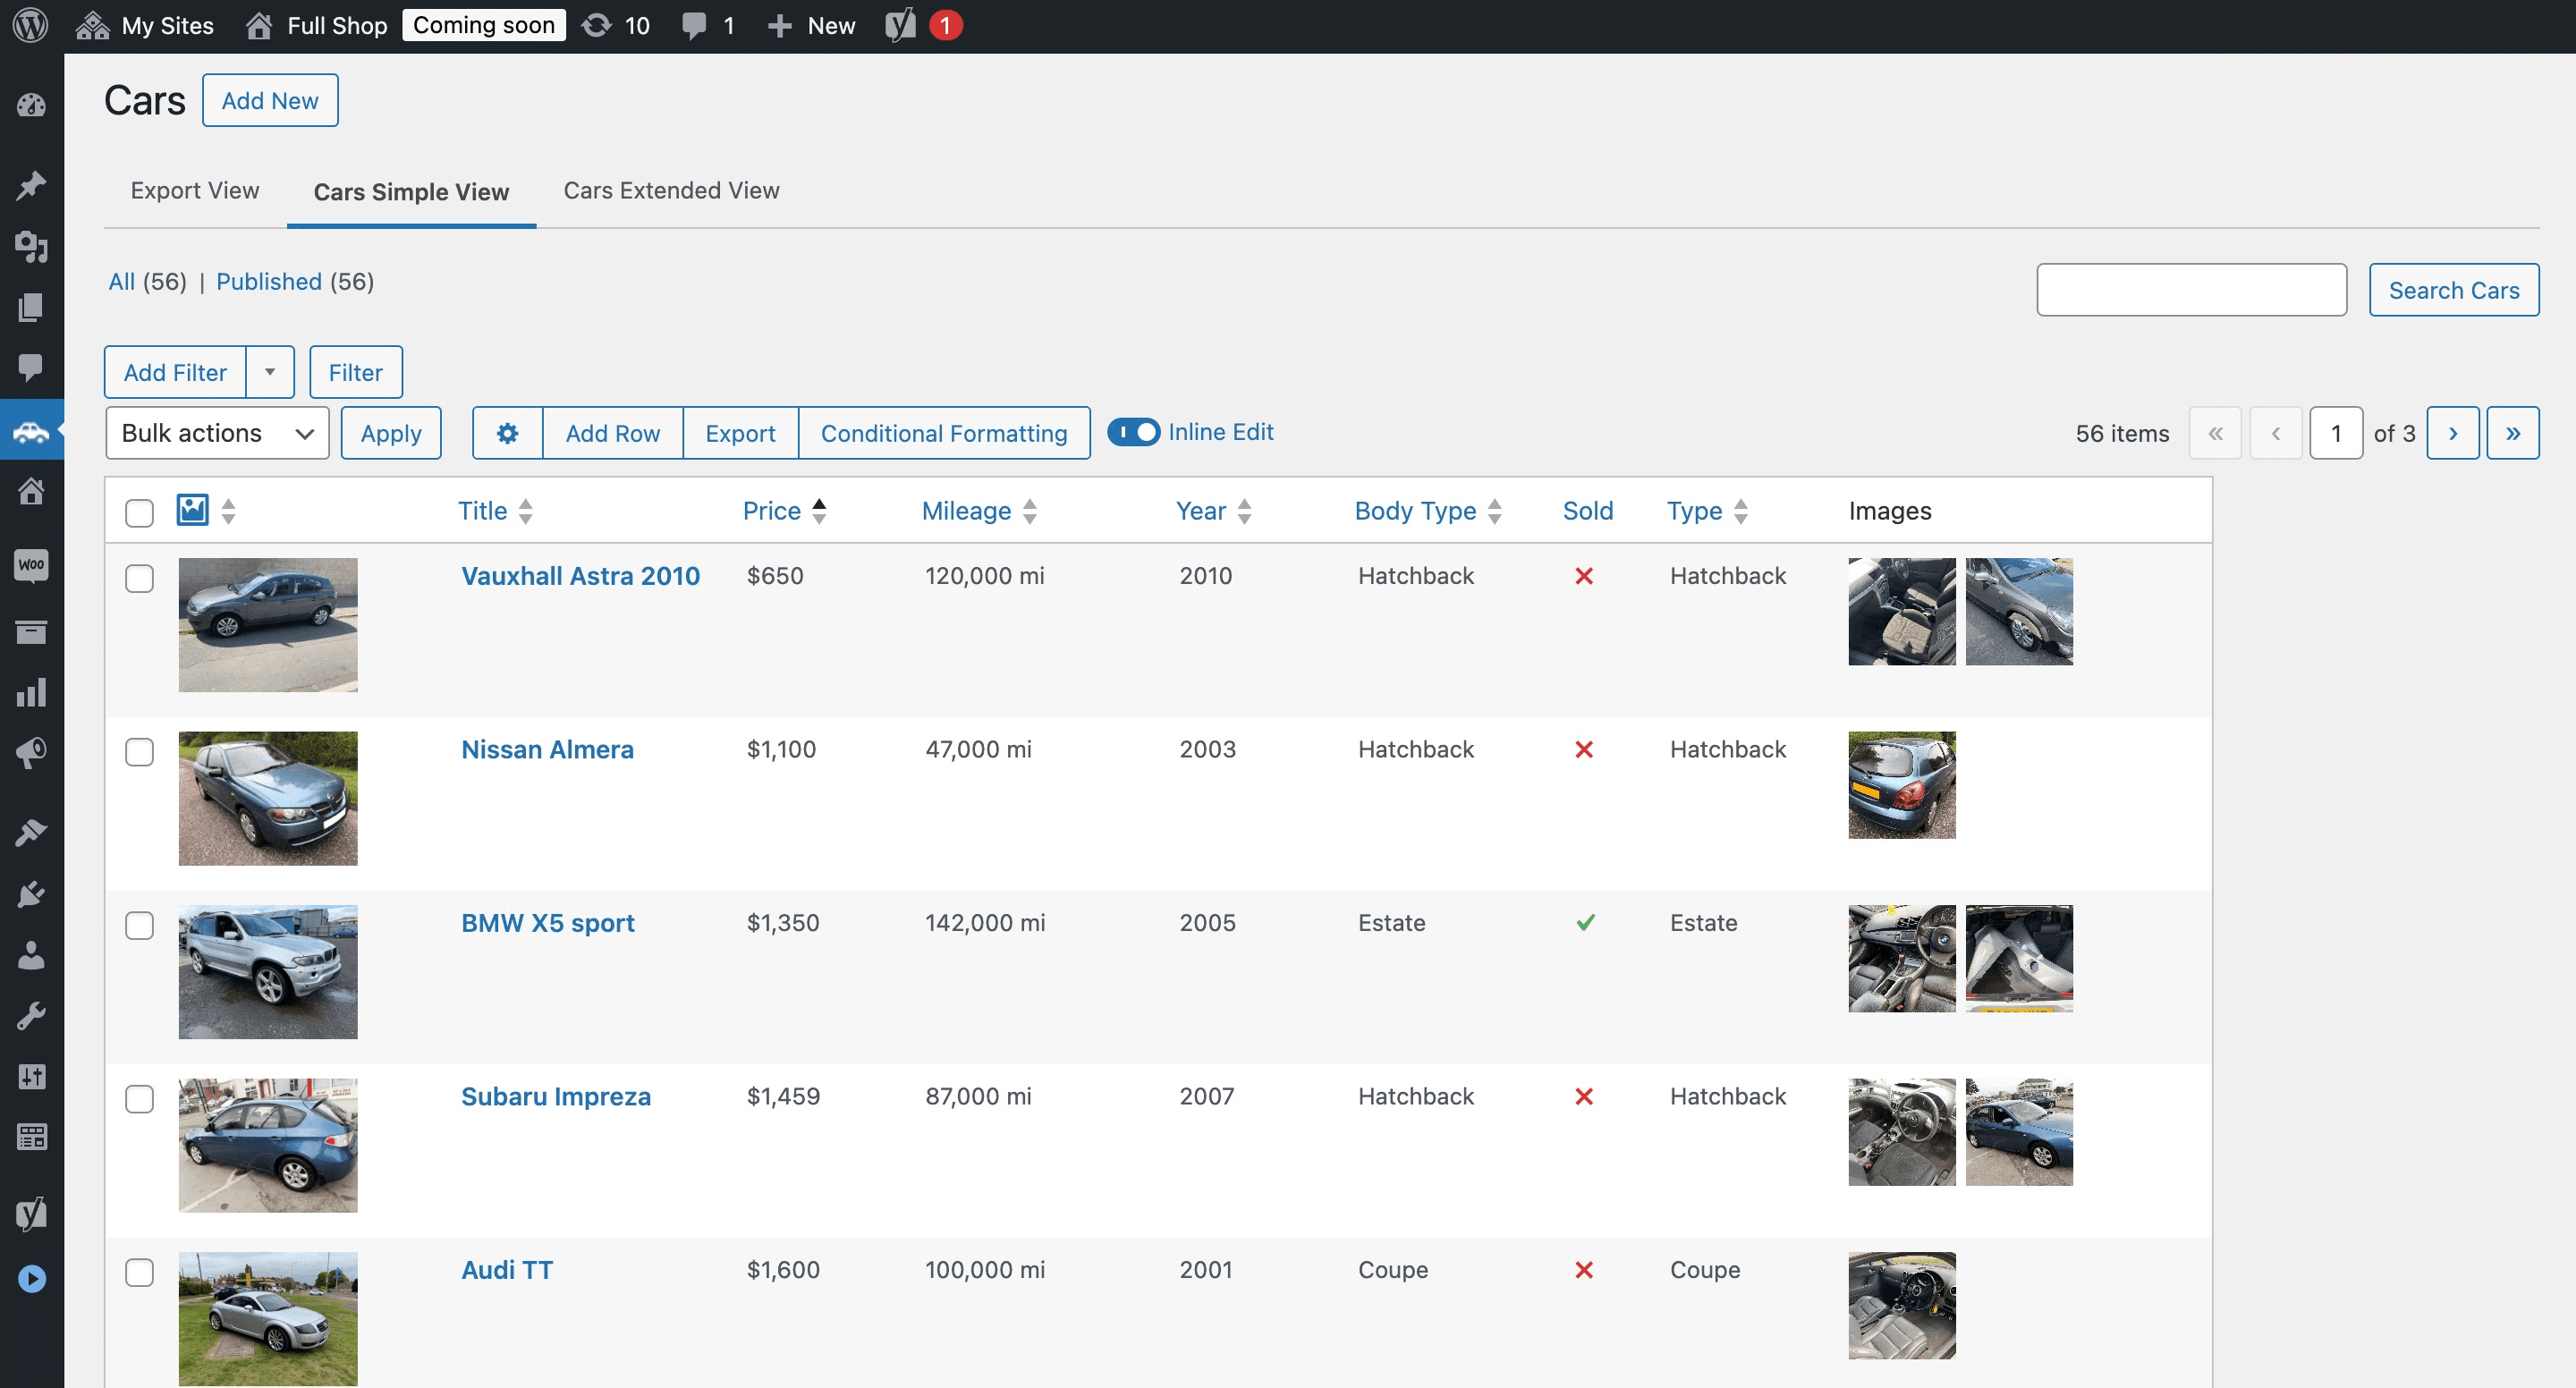Open the Bulk actions dropdown
Screen dimensions: 2576x1388
tap(217, 433)
